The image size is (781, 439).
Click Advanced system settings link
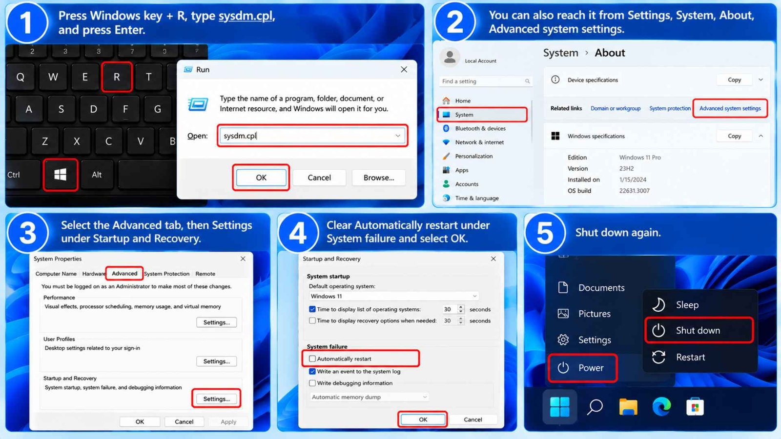pos(730,108)
